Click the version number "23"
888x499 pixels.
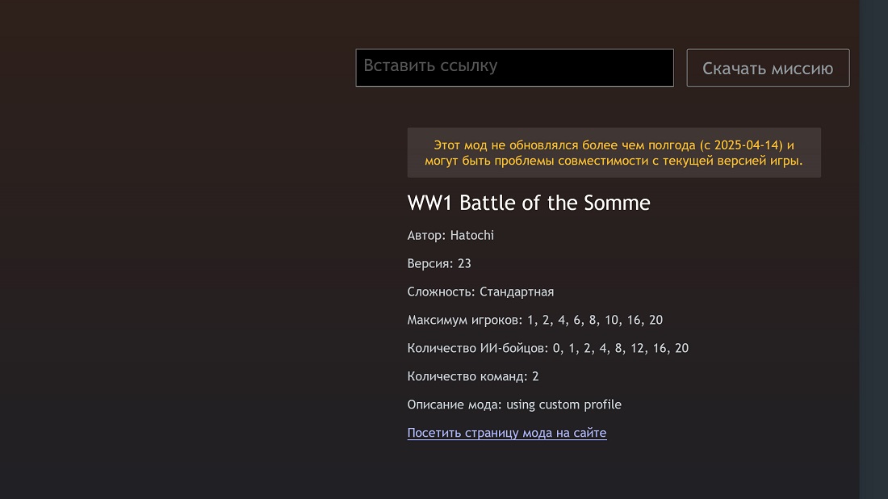464,264
